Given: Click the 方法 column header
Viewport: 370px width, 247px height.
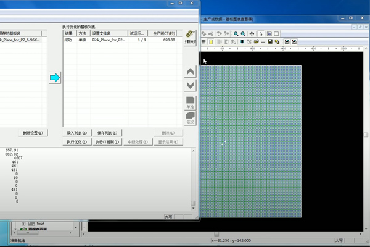Looking at the screenshot, I should tap(83, 33).
